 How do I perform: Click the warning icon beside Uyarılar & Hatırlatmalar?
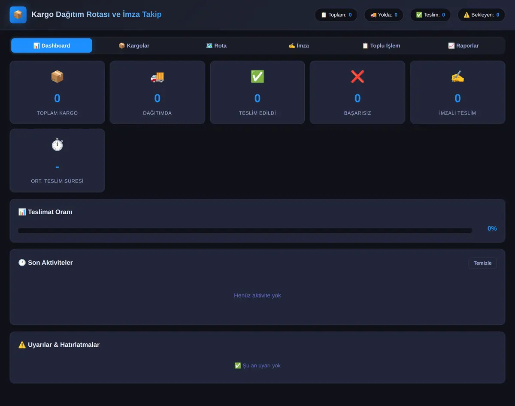[22, 345]
